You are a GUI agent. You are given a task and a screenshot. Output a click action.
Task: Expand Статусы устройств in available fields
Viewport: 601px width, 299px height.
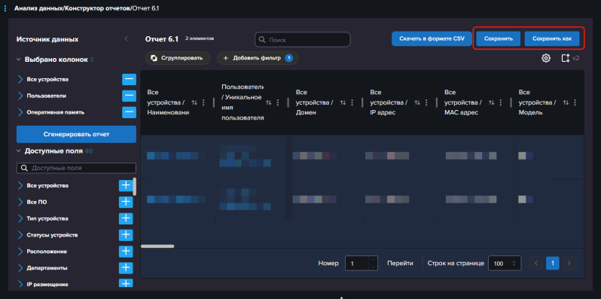[20, 235]
